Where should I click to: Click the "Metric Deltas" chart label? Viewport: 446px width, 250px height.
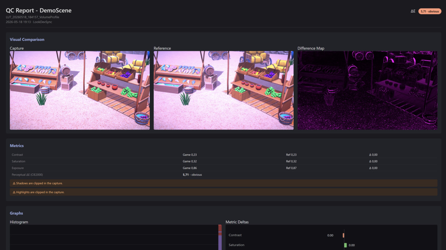[237, 222]
